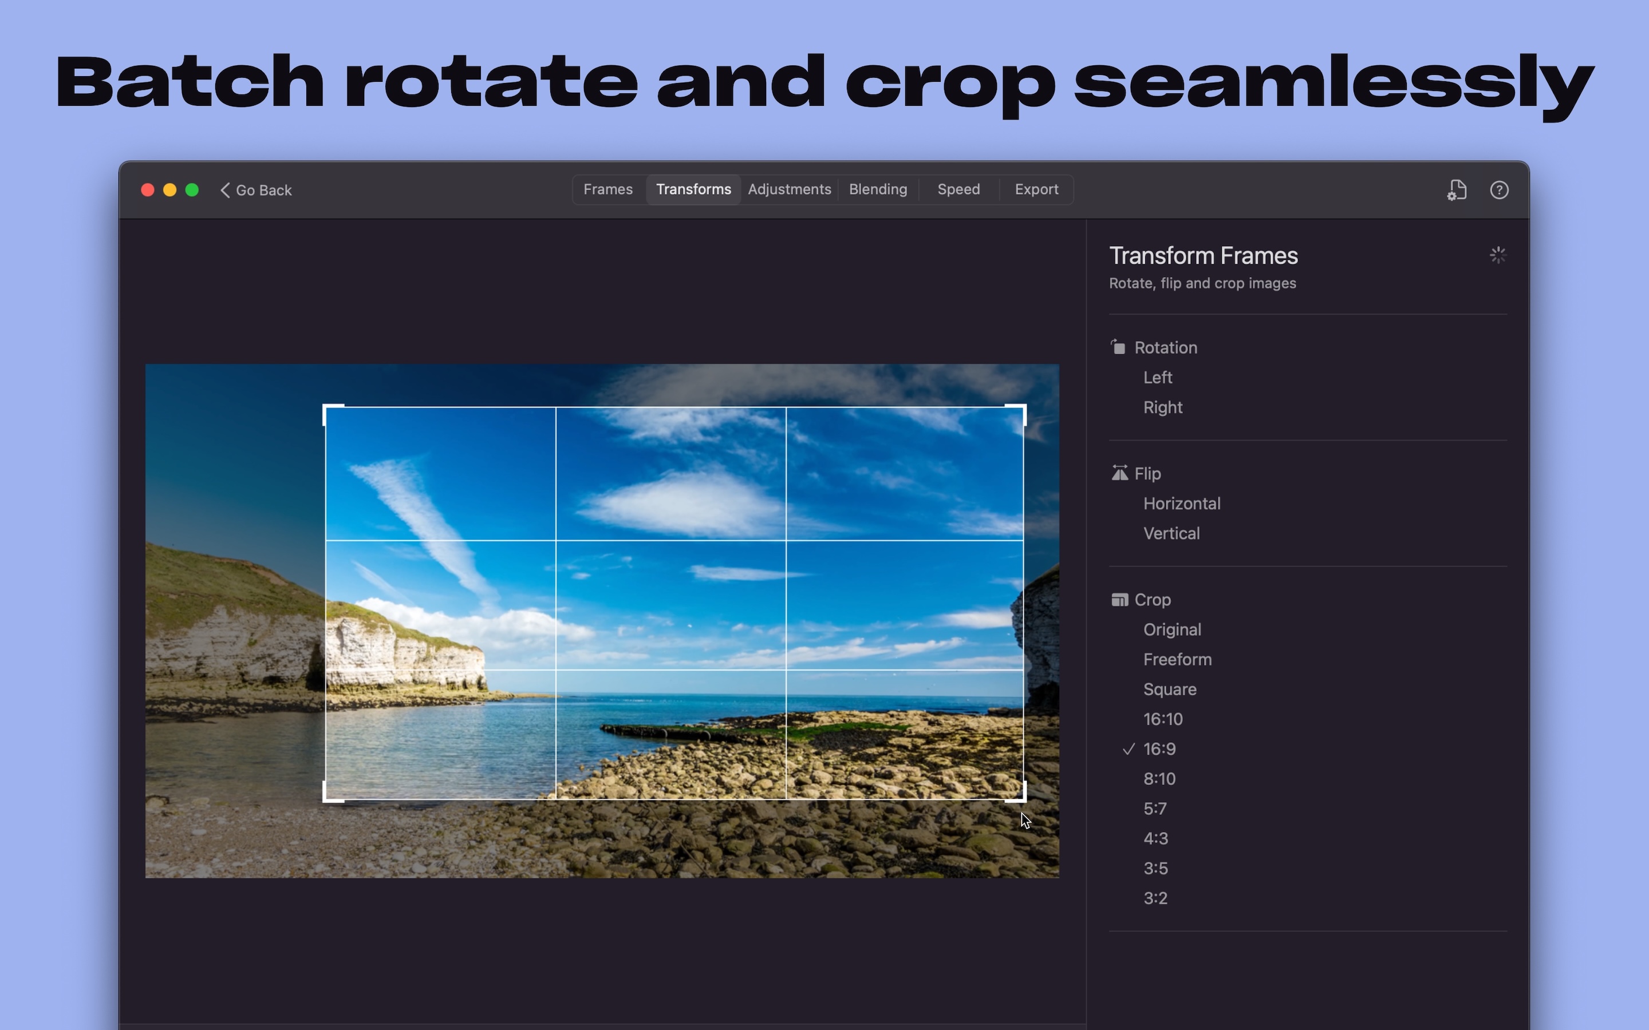
Task: Open the Export tab
Action: click(x=1036, y=189)
